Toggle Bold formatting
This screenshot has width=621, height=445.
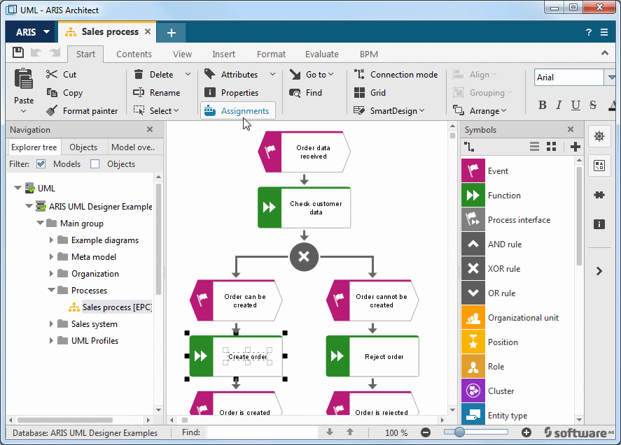tap(542, 105)
